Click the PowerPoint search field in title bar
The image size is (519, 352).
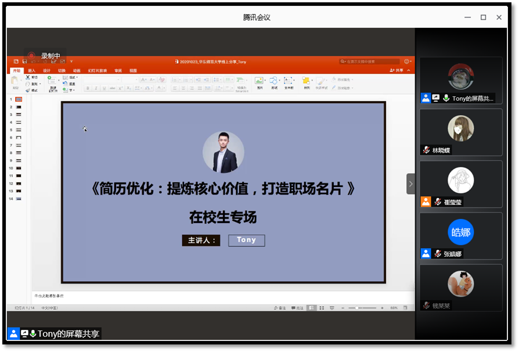[369, 61]
